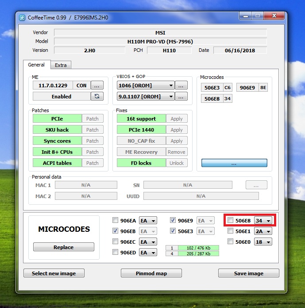This screenshot has width=305, height=308.
Task: Click Remove next to ME Recovery
Action: pos(177,152)
